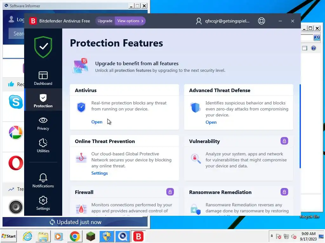Click the speaker app icon in Software Informer
Viewport: 325px width, 243px height.
(16, 207)
